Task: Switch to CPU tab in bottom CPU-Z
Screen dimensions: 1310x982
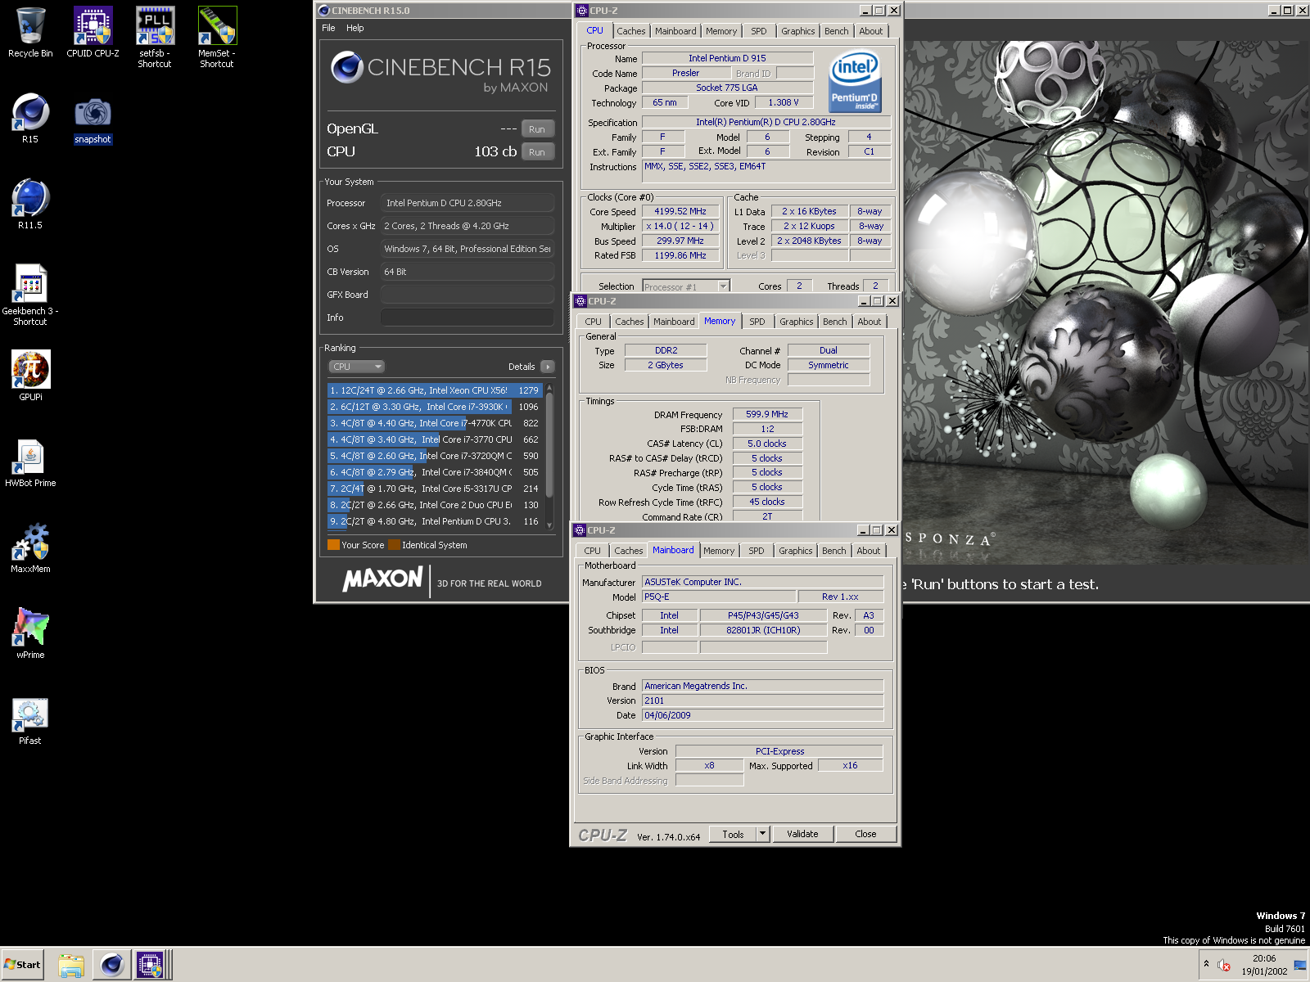Action: (593, 551)
